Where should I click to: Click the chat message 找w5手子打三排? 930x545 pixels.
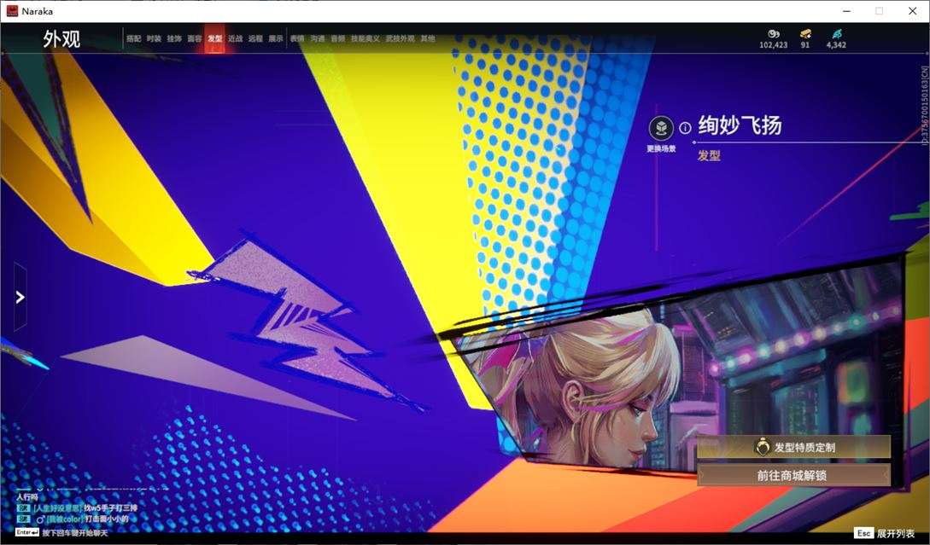(111, 508)
